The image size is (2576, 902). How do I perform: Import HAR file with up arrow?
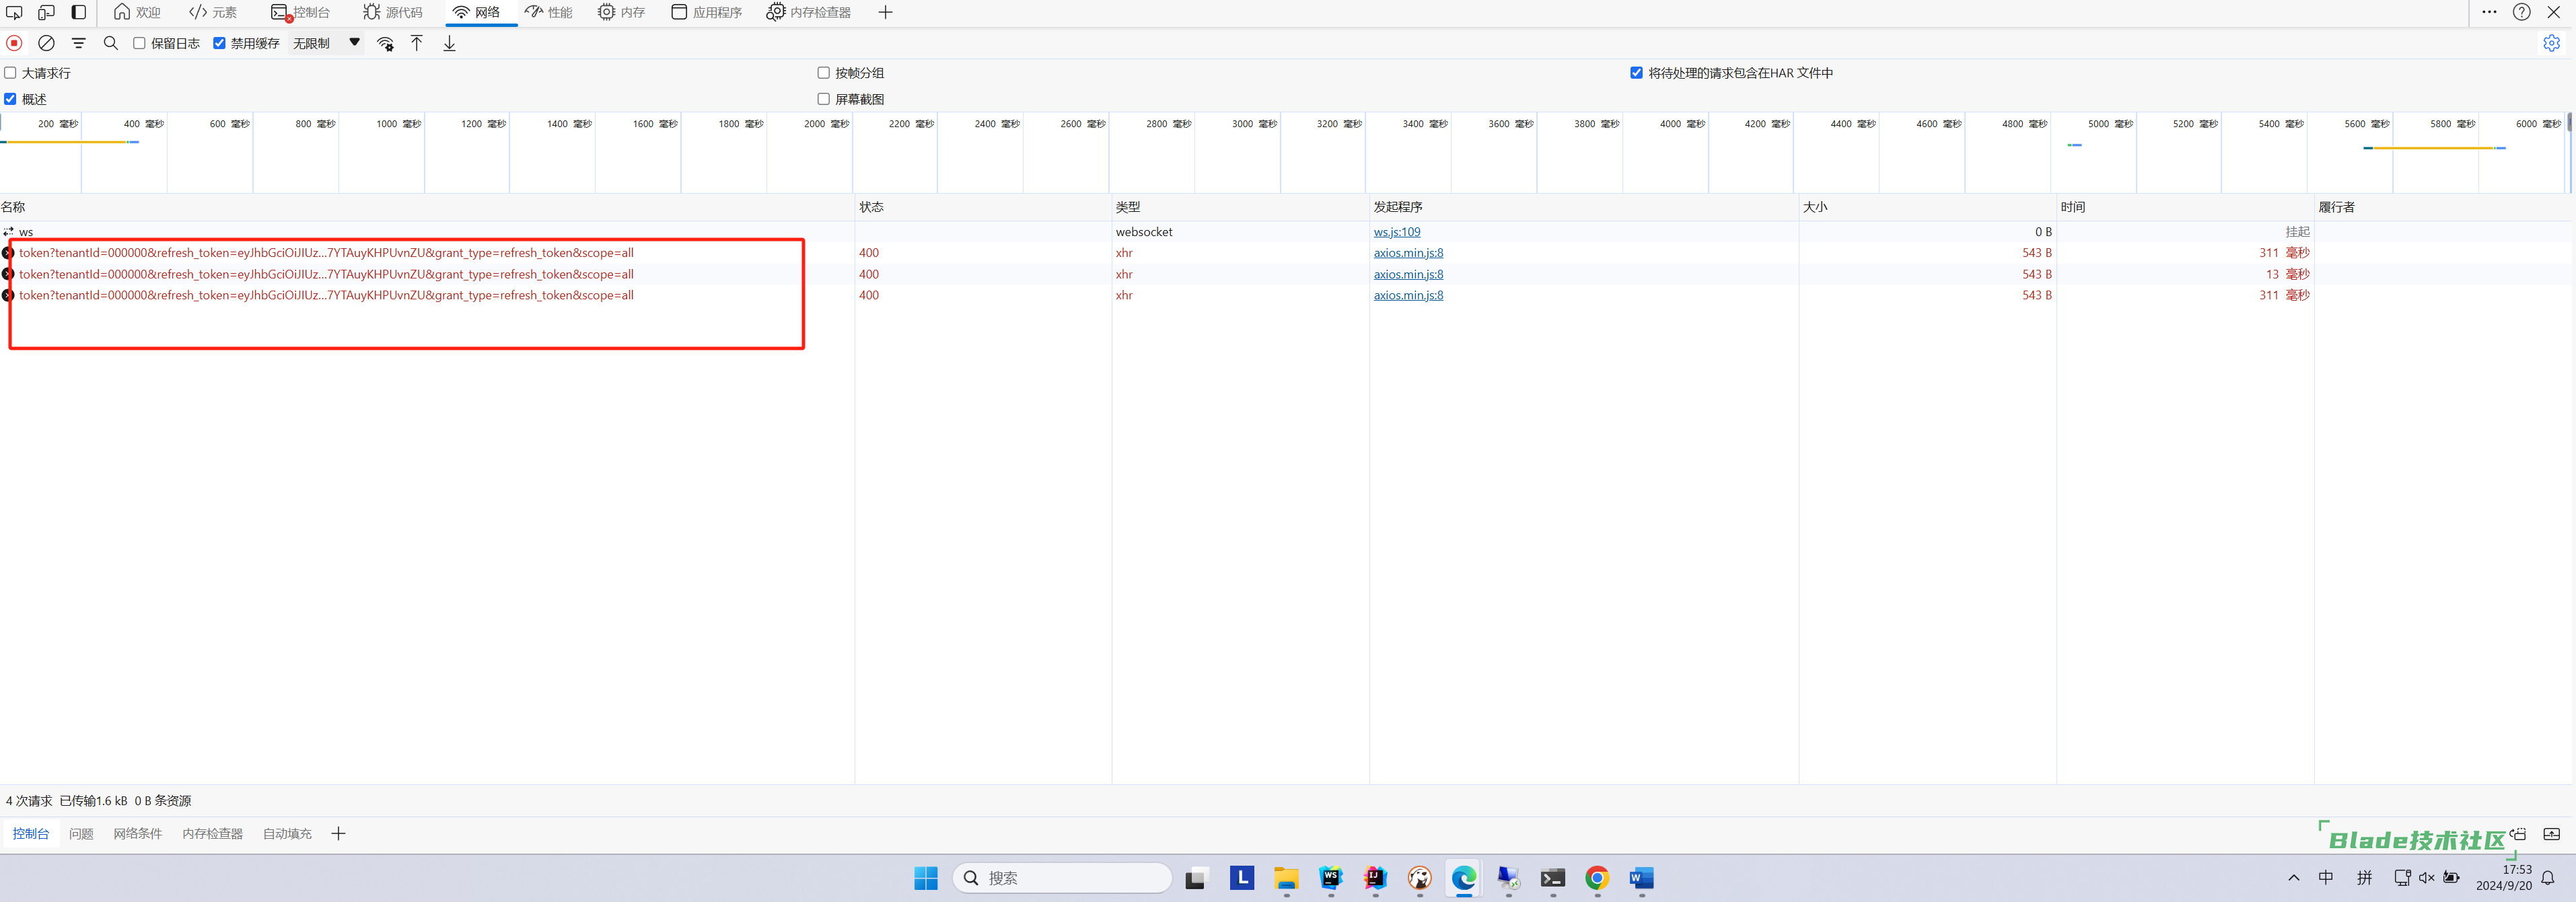tap(417, 43)
